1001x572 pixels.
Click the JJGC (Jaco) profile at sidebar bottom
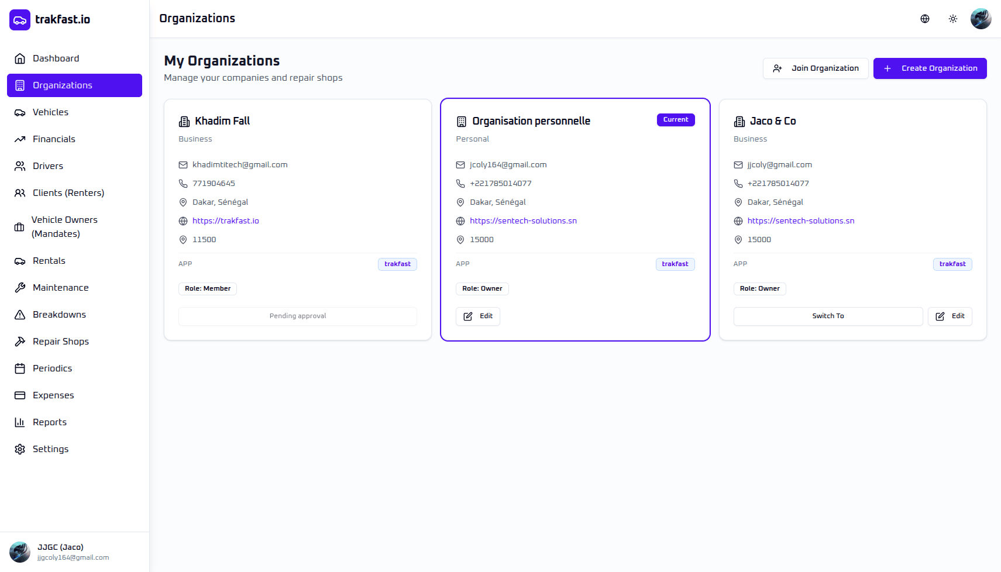(60, 552)
